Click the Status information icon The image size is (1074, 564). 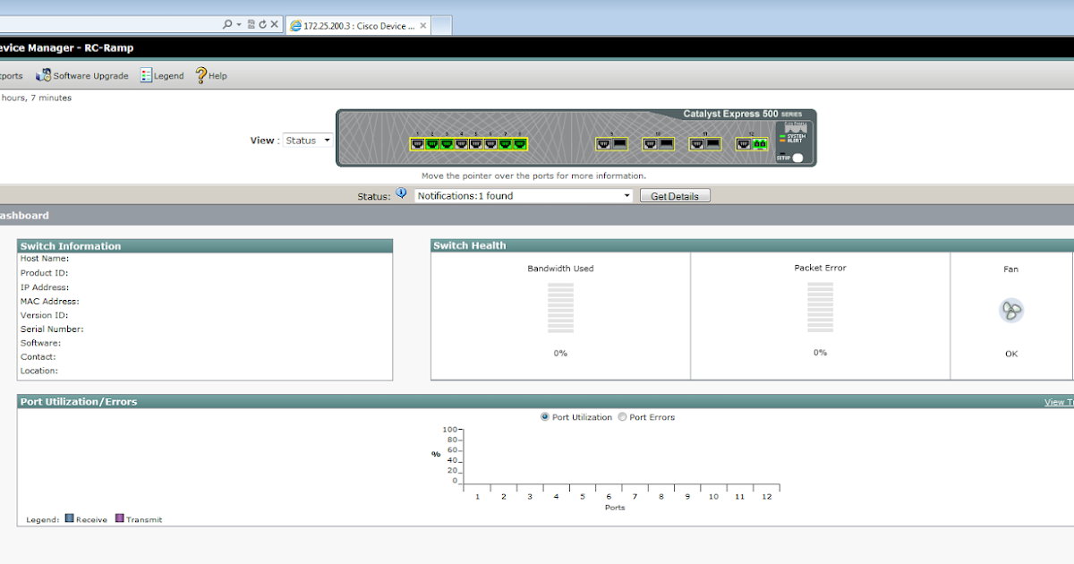pos(401,192)
